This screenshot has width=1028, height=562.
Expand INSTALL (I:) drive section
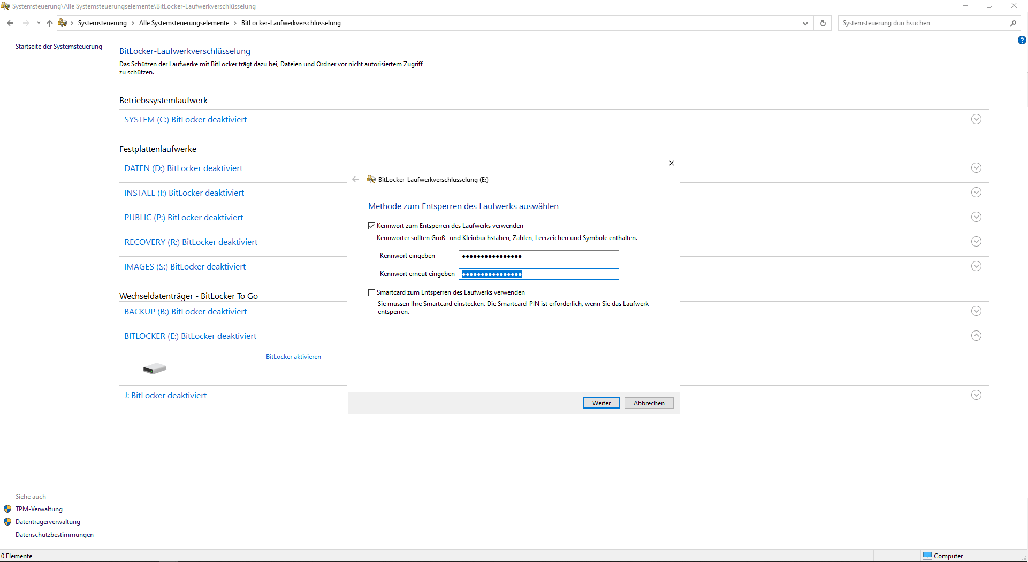pos(976,193)
